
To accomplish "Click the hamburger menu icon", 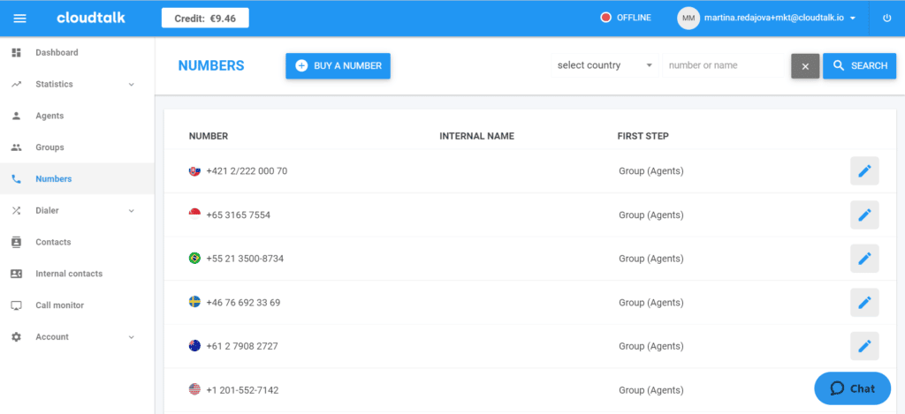I will (20, 18).
